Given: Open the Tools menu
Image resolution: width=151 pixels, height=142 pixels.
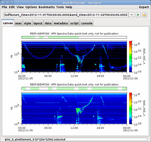Looking at the screenshot, I should pos(60,7).
